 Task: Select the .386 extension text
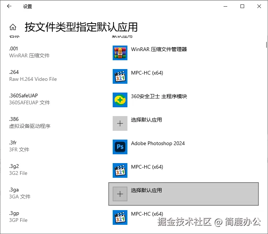pyautogui.click(x=14, y=119)
